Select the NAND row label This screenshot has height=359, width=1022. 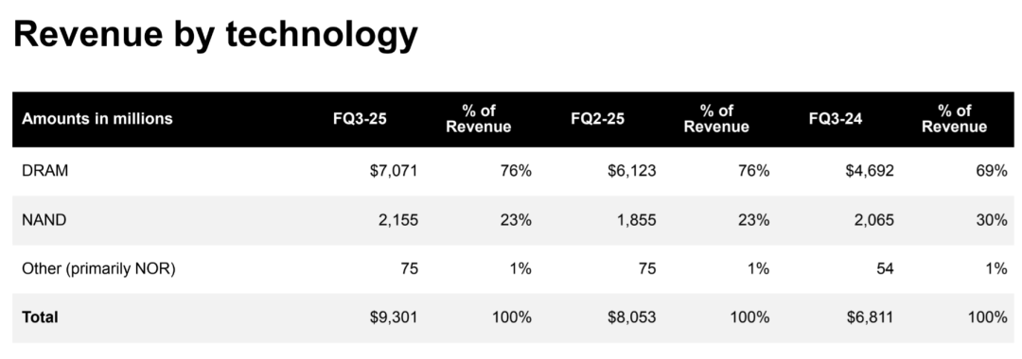(x=44, y=220)
